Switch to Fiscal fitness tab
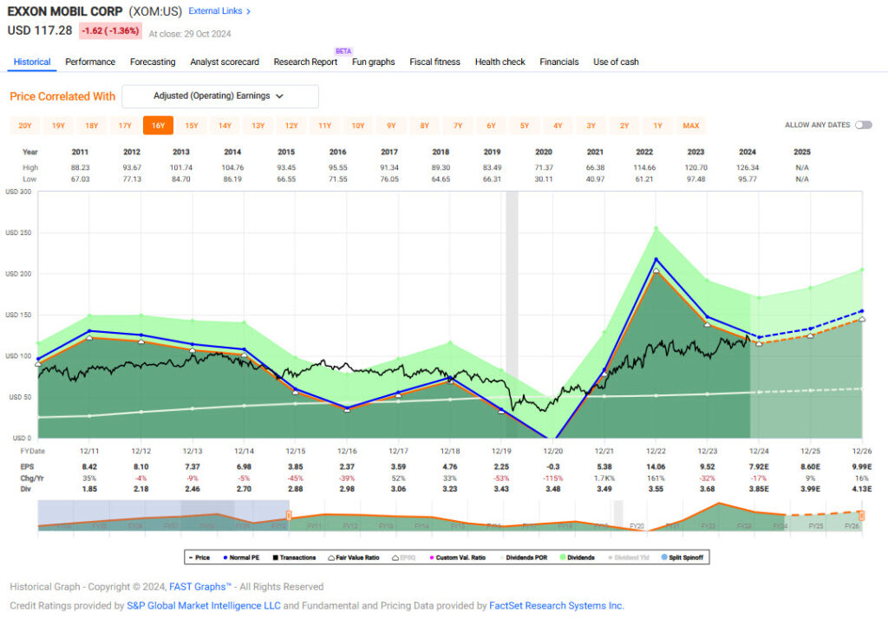The image size is (888, 618). [434, 62]
